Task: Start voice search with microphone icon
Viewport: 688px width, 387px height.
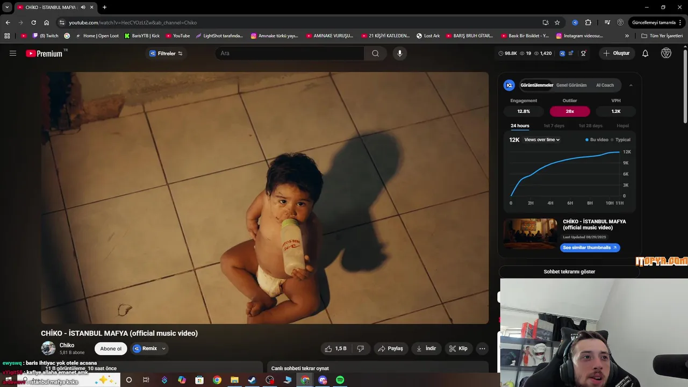Action: pyautogui.click(x=399, y=53)
